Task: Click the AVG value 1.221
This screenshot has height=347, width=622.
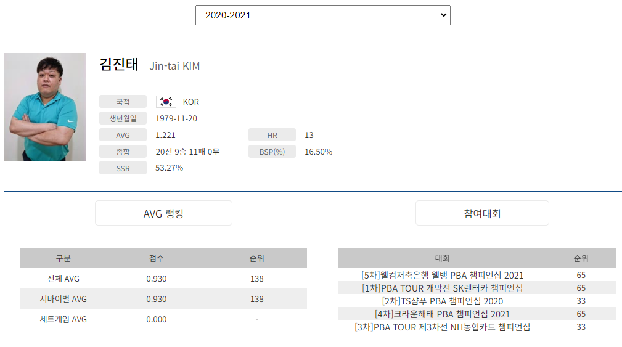Action: pyautogui.click(x=165, y=135)
